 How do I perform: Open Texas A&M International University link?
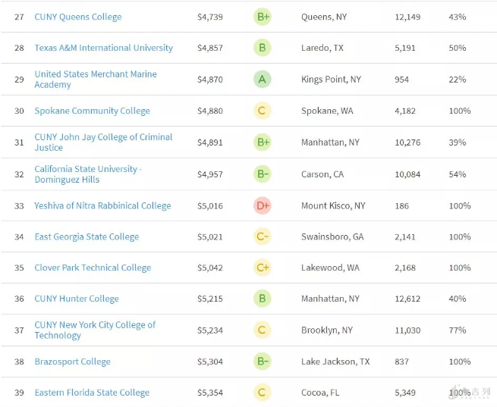pos(103,48)
